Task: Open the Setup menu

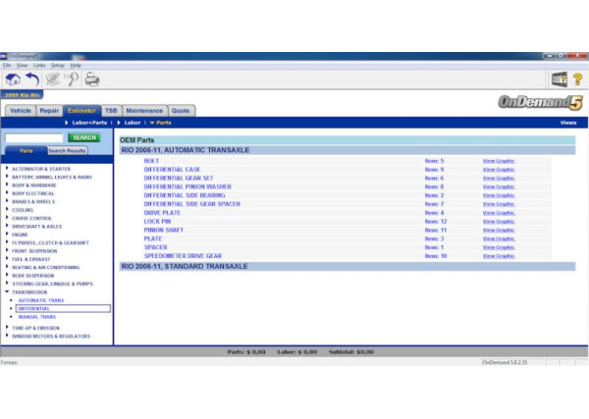Action: click(x=57, y=65)
